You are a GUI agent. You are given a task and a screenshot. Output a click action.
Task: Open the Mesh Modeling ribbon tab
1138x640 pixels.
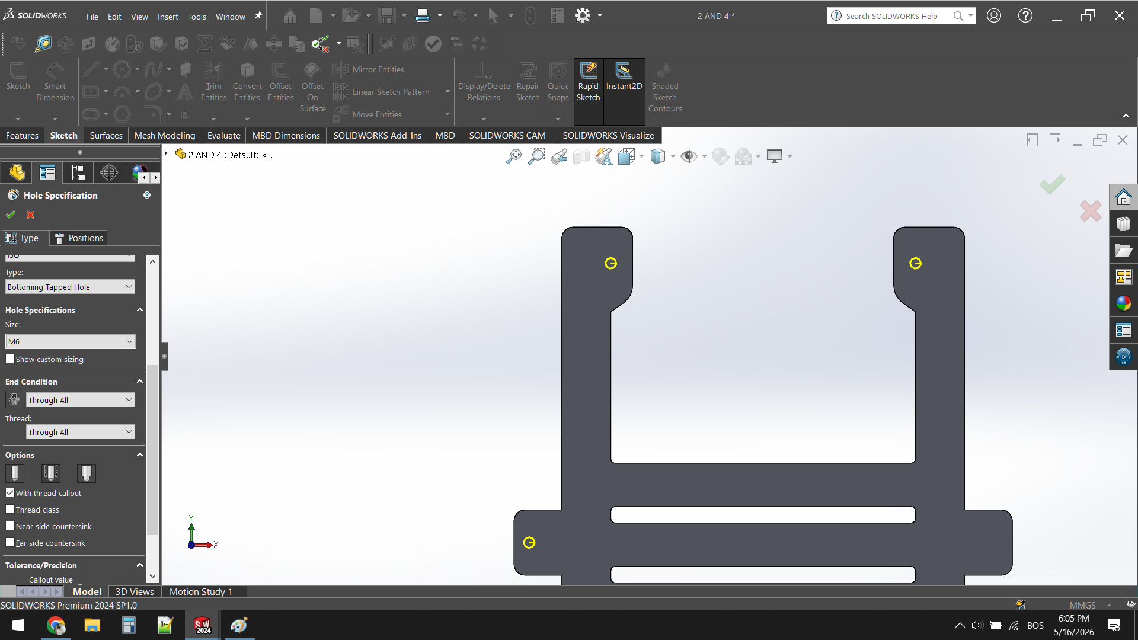click(165, 136)
